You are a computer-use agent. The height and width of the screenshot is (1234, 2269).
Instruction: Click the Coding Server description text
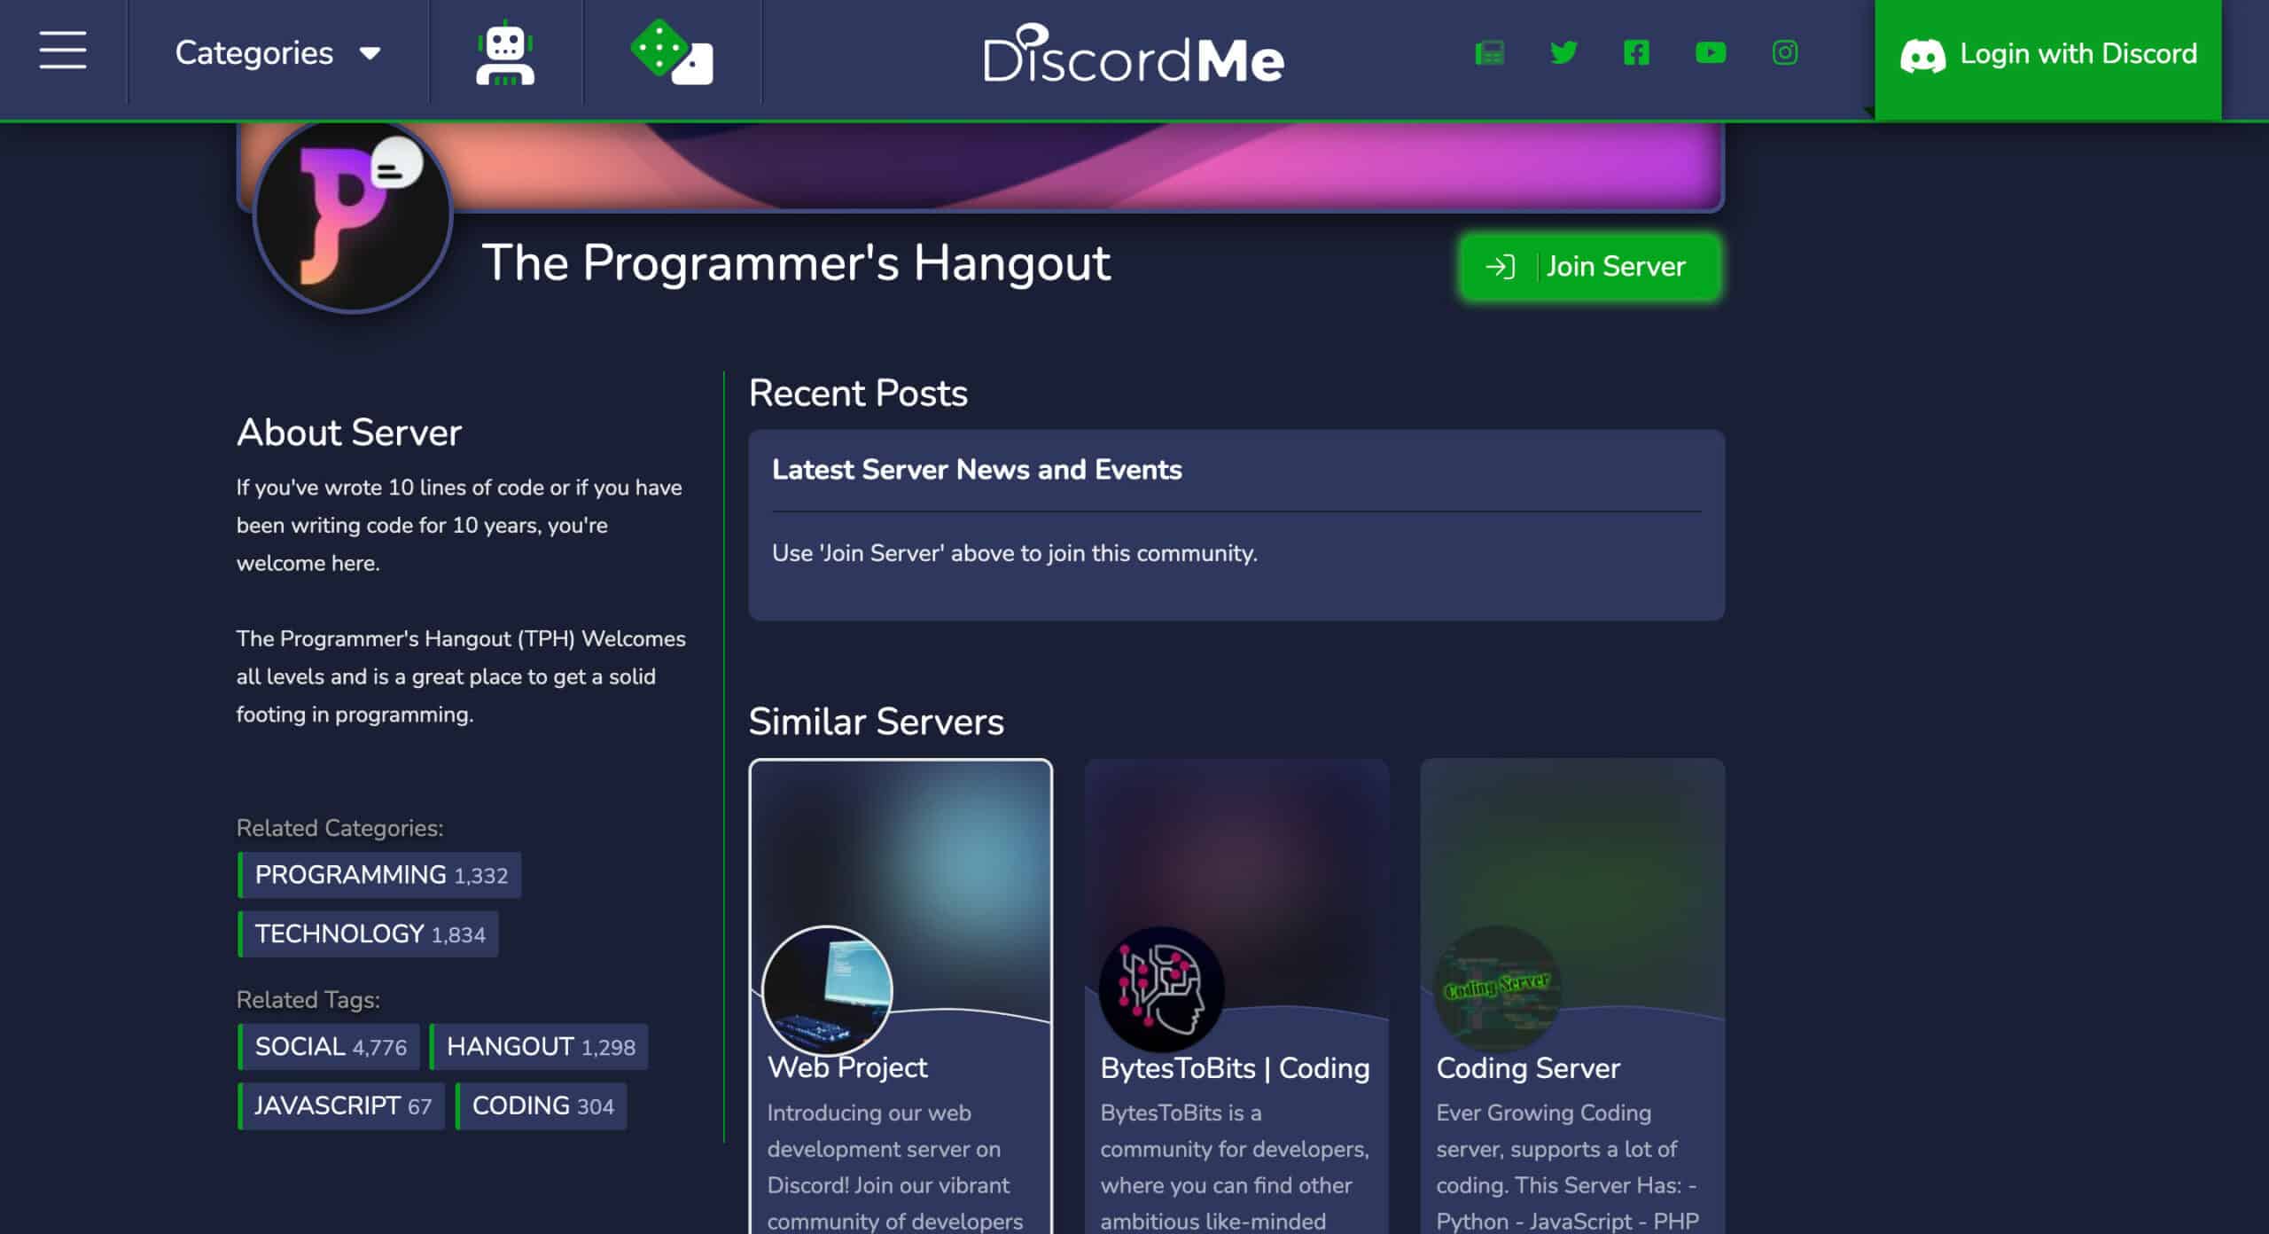1567,1168
